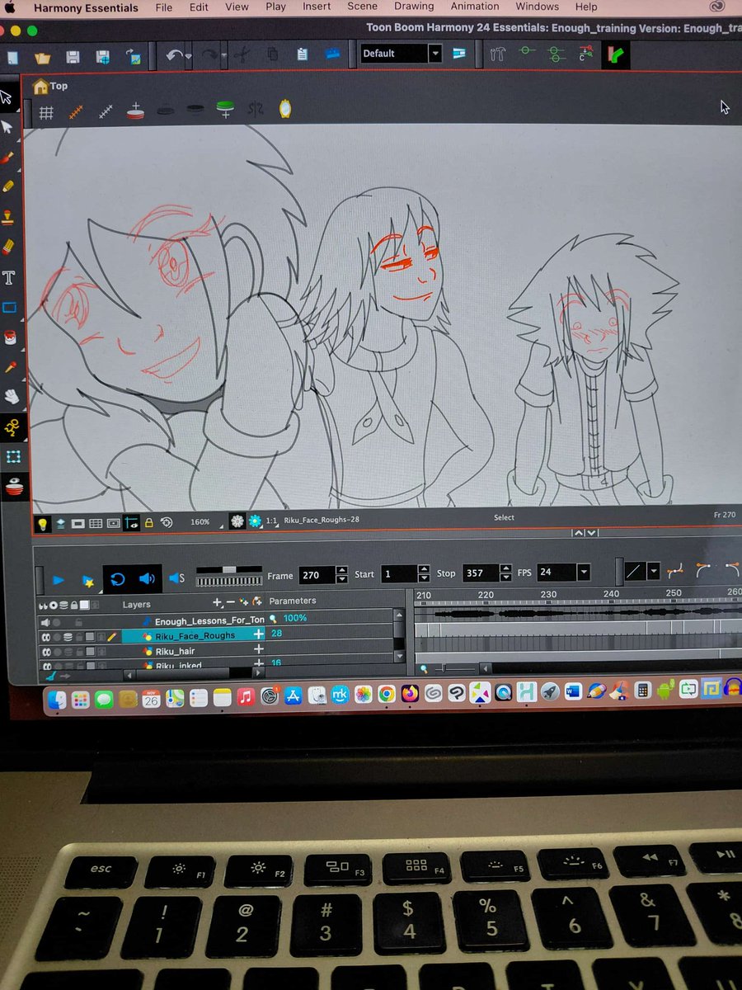Screen dimensions: 742x990
Task: Open the FPS value dropdown
Action: [584, 572]
